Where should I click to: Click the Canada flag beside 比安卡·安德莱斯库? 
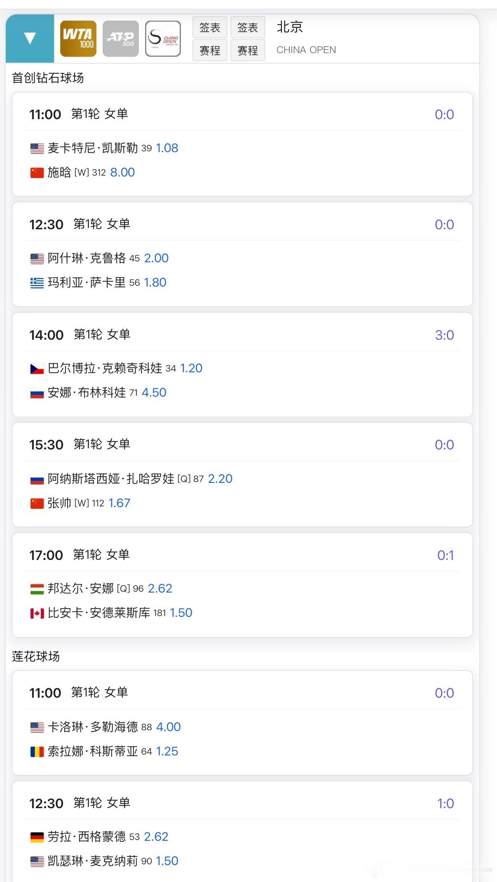coord(37,614)
